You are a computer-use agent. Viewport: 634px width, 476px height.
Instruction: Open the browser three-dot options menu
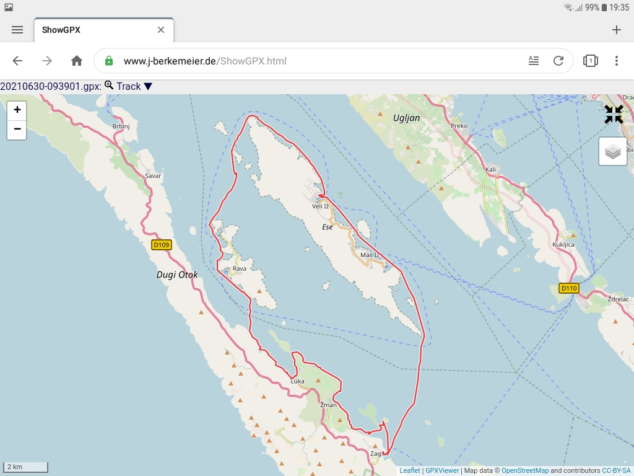click(617, 61)
